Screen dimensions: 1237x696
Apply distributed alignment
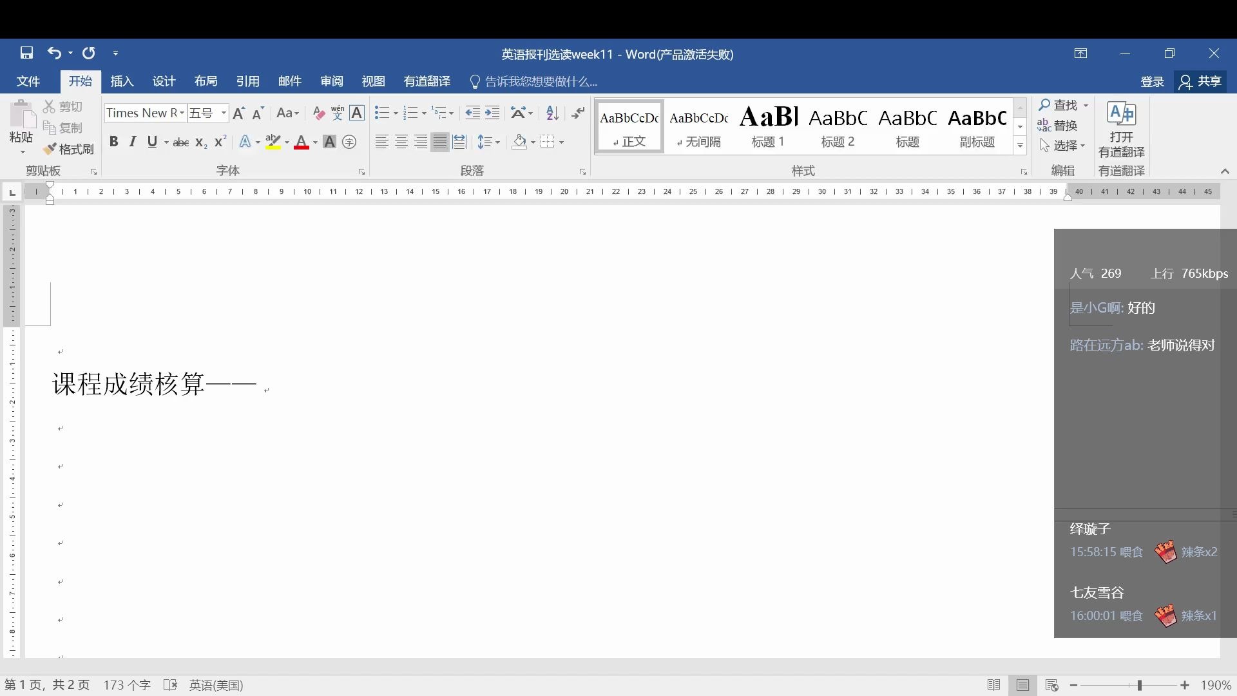(459, 142)
